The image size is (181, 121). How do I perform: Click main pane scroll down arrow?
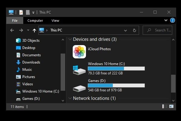click(x=173, y=100)
